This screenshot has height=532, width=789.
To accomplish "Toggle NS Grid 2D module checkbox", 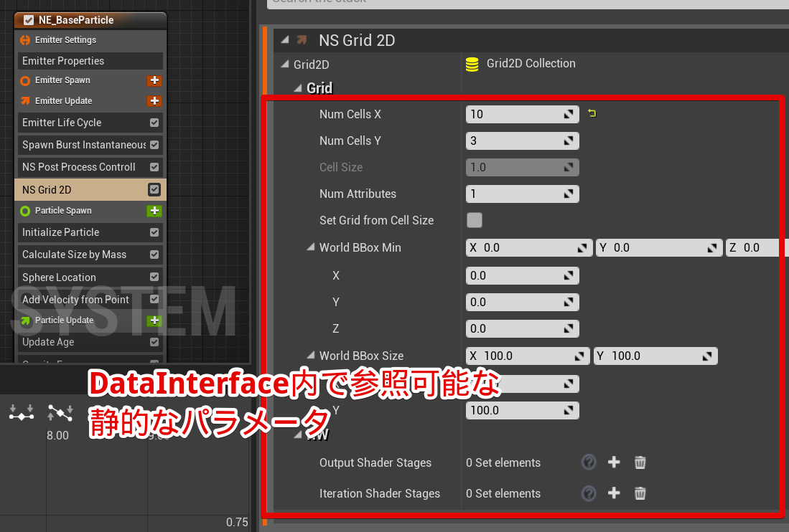I will pyautogui.click(x=154, y=189).
